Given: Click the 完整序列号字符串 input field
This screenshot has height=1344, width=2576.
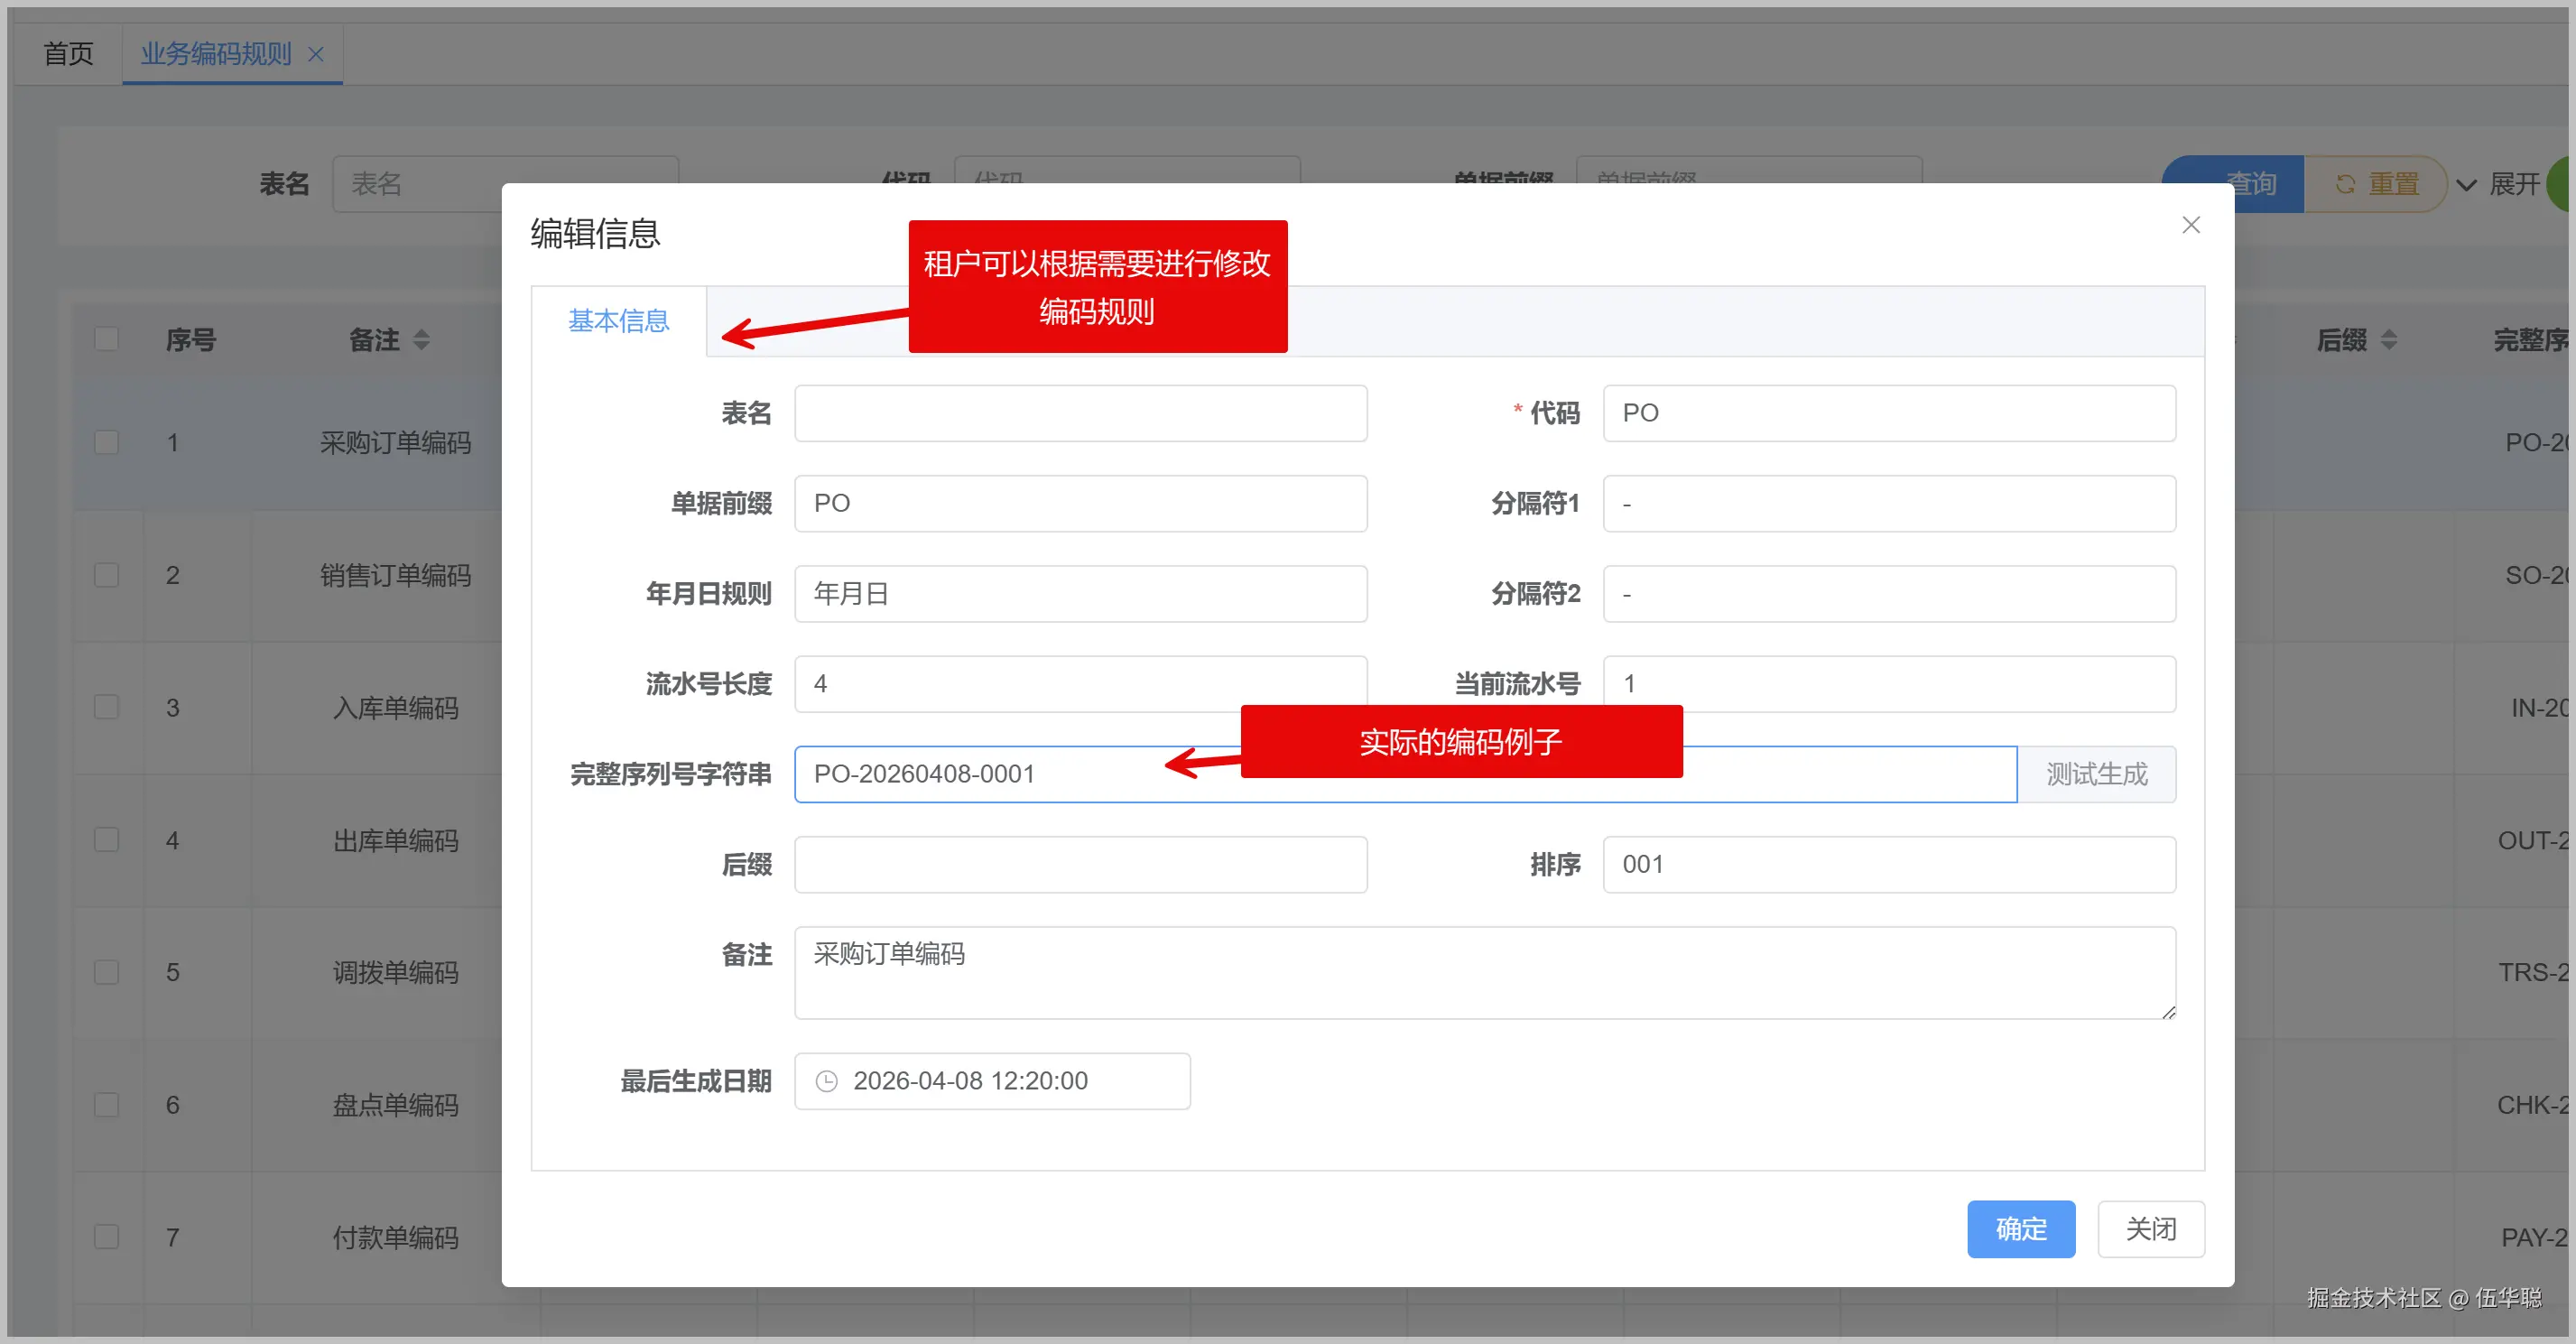Looking at the screenshot, I should tap(1406, 774).
